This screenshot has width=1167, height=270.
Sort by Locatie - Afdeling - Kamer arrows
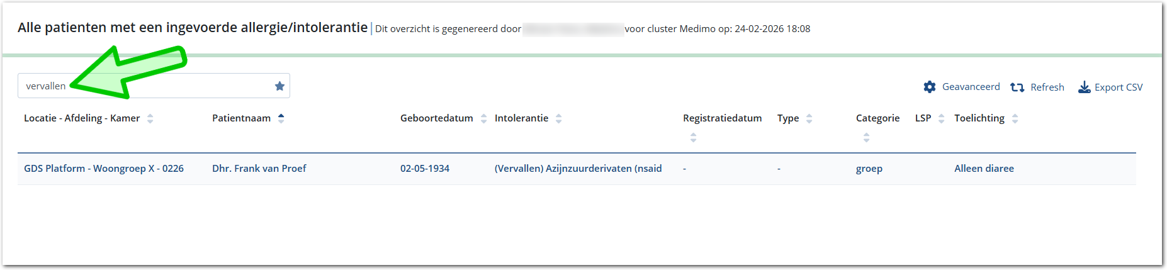click(150, 118)
